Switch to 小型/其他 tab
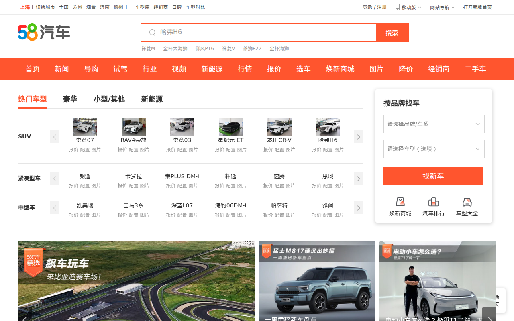 point(109,99)
